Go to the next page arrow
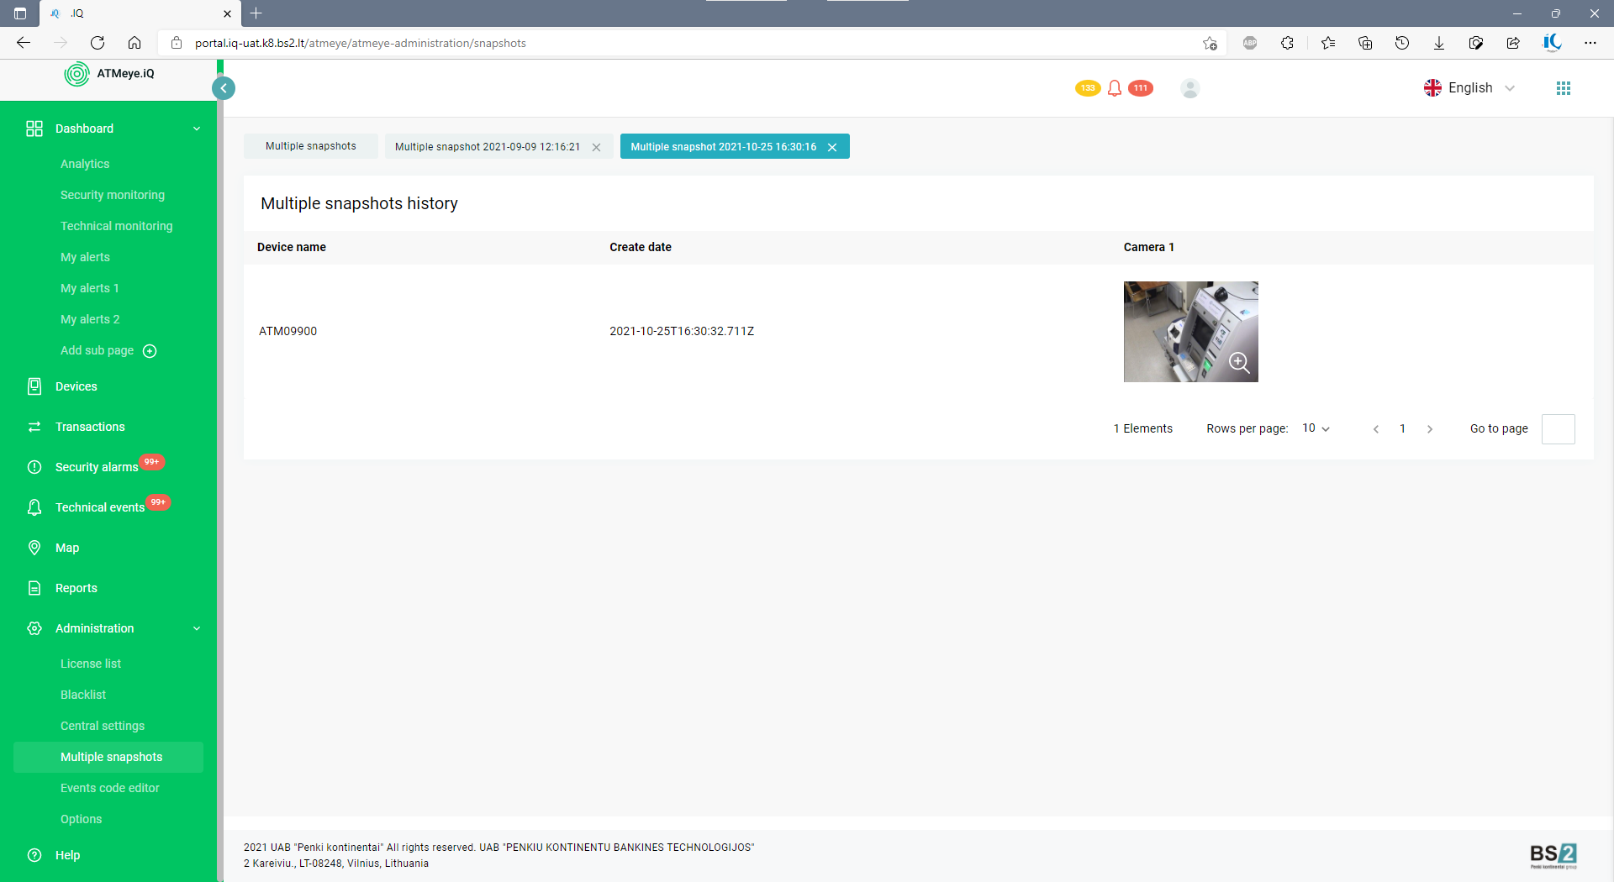 pos(1430,429)
